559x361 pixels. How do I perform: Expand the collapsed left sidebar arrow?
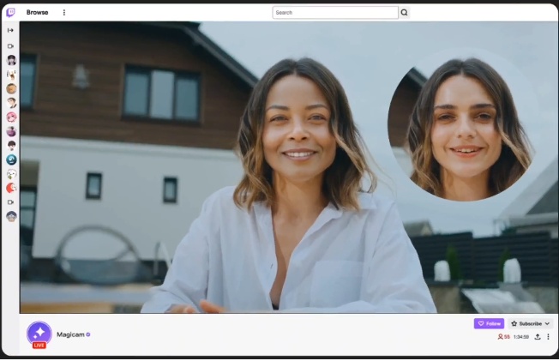11,30
